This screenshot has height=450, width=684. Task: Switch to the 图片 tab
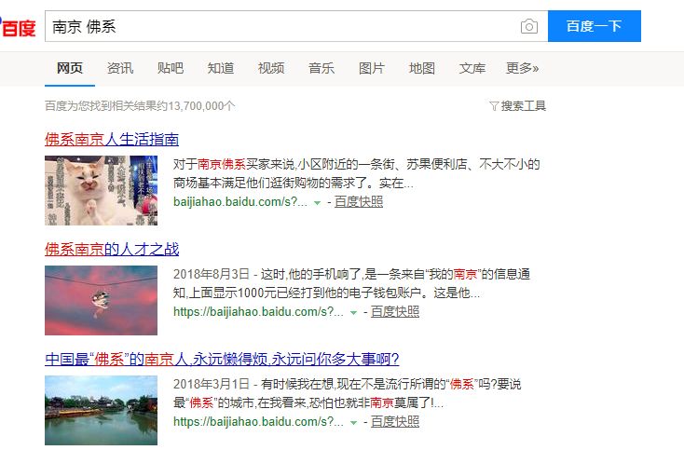tap(372, 68)
